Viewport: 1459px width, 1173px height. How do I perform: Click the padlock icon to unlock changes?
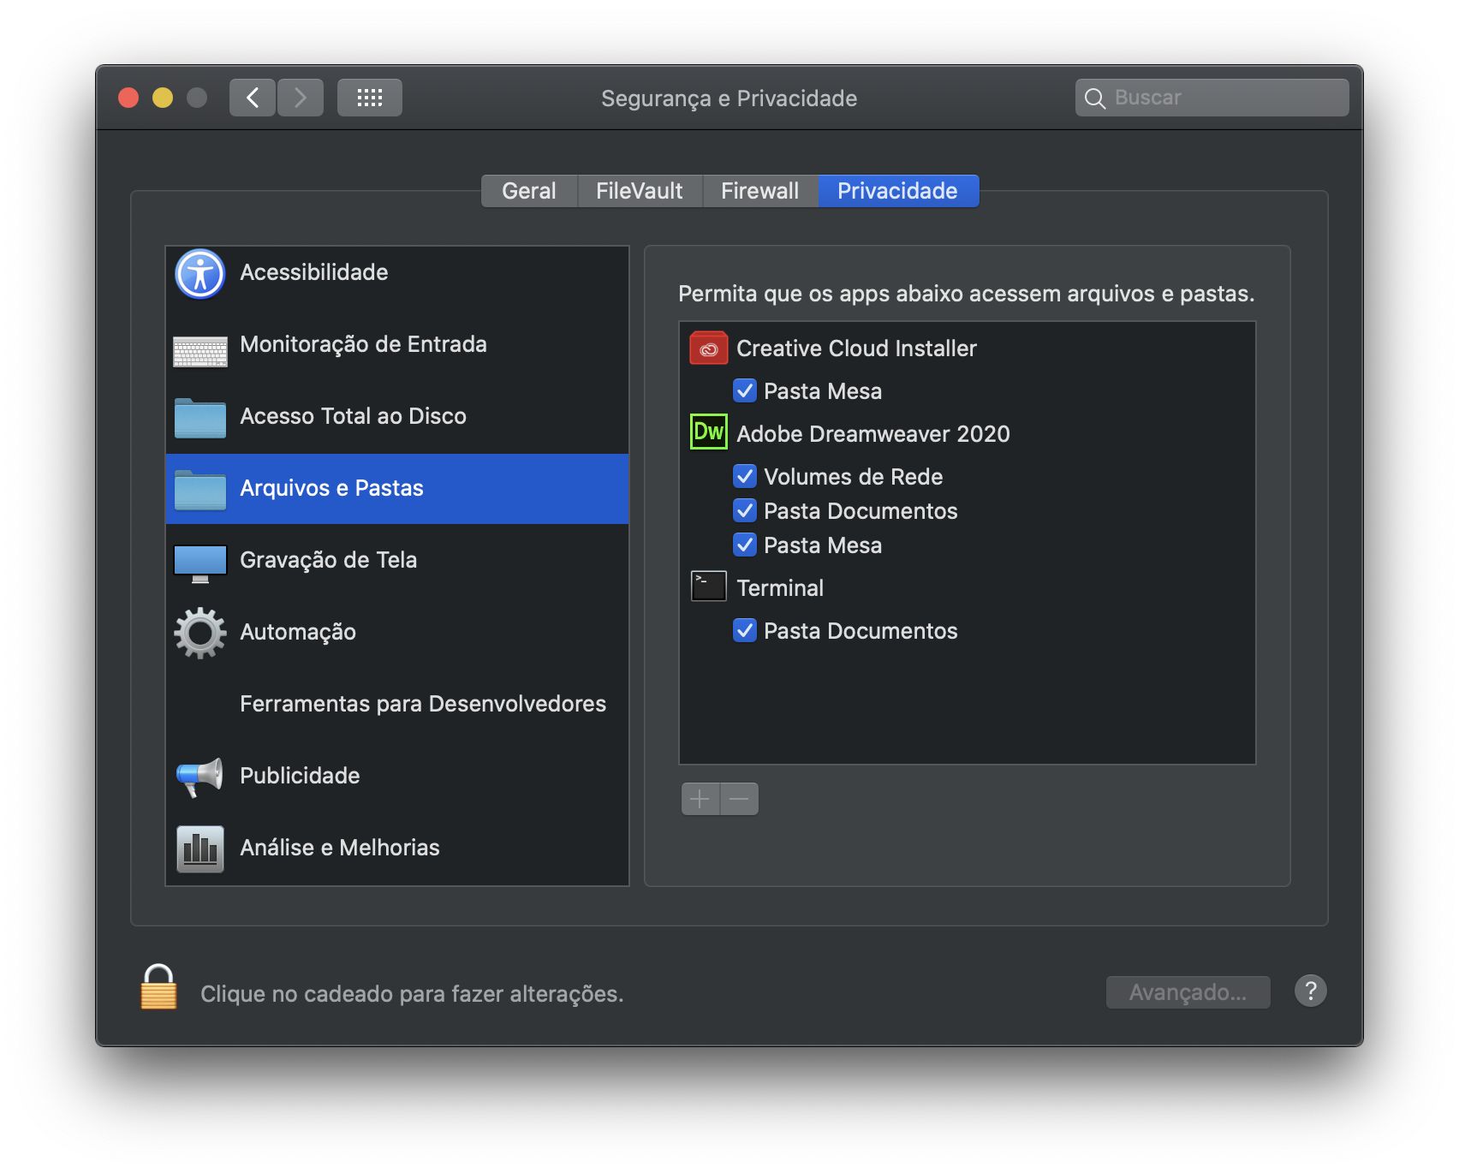tap(159, 987)
